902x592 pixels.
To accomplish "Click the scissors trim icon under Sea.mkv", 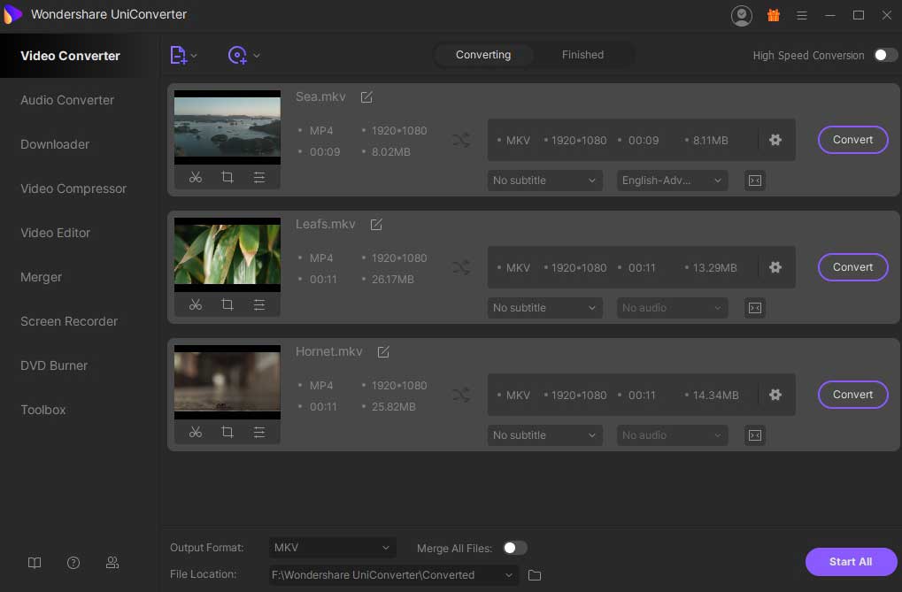I will (x=196, y=178).
